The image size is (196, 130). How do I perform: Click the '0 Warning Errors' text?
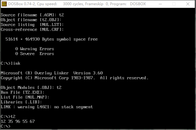coord(35,49)
